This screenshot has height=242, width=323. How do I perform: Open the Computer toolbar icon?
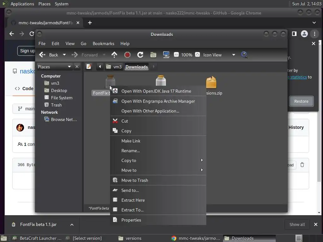click(x=166, y=55)
